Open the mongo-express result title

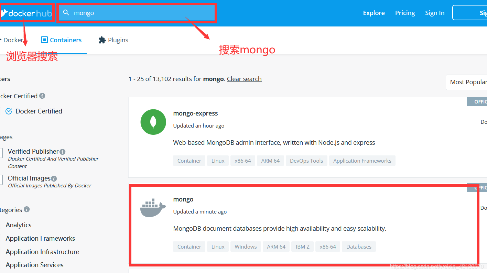coord(195,113)
